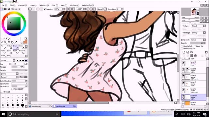Open the Filter menu
The height and width of the screenshot is (117, 209).
point(55,5)
